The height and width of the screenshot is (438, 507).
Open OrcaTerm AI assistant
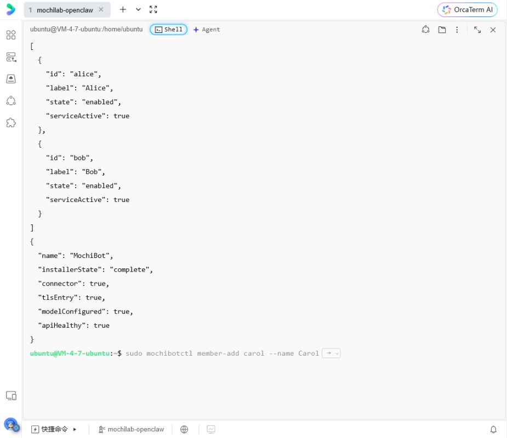(467, 10)
